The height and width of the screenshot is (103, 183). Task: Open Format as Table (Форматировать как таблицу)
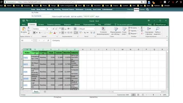coord(116,31)
